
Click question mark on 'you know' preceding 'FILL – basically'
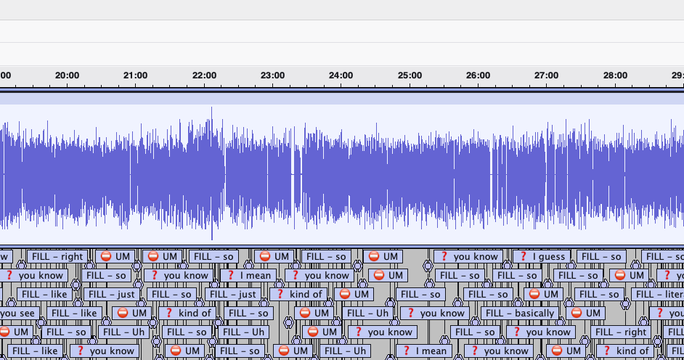tap(410, 314)
